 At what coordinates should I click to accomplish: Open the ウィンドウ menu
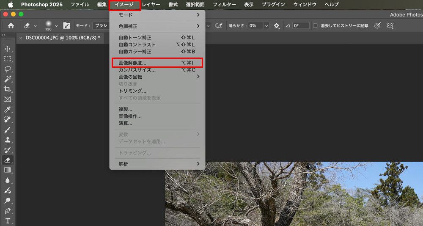click(x=305, y=5)
